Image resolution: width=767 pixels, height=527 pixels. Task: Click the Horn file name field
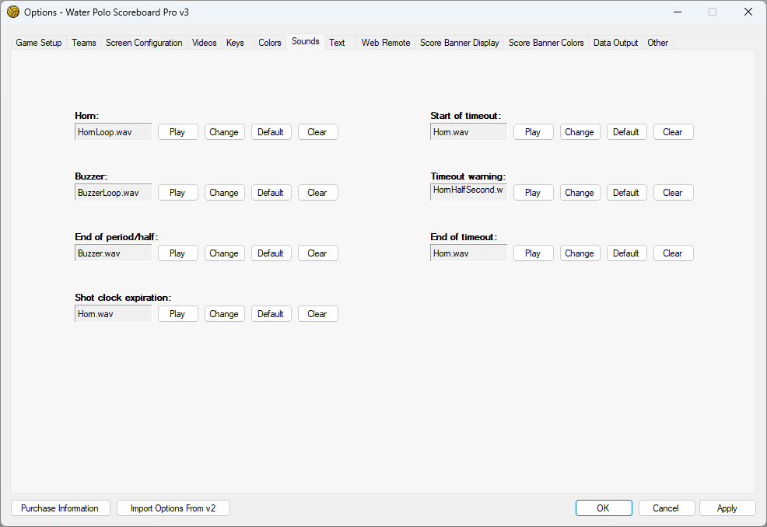(x=114, y=132)
